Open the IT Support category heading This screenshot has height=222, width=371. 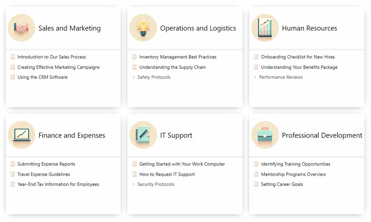(x=176, y=135)
